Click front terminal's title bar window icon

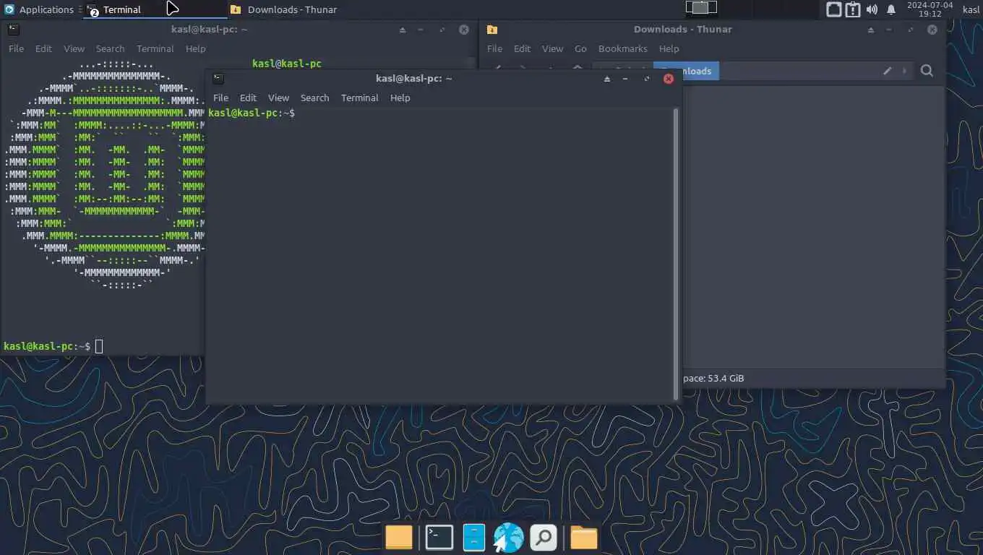tap(218, 78)
